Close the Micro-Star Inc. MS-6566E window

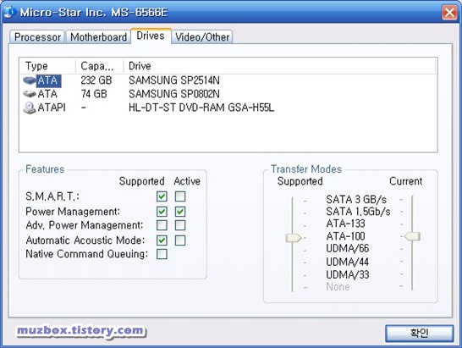coord(449,13)
